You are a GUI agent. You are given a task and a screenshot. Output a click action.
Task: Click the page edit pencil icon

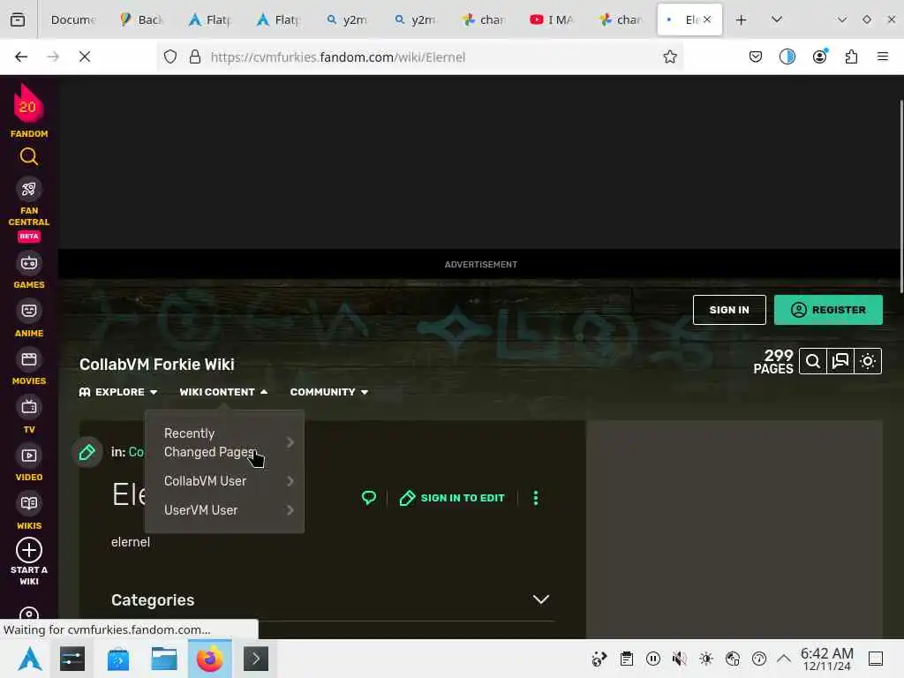tap(87, 453)
